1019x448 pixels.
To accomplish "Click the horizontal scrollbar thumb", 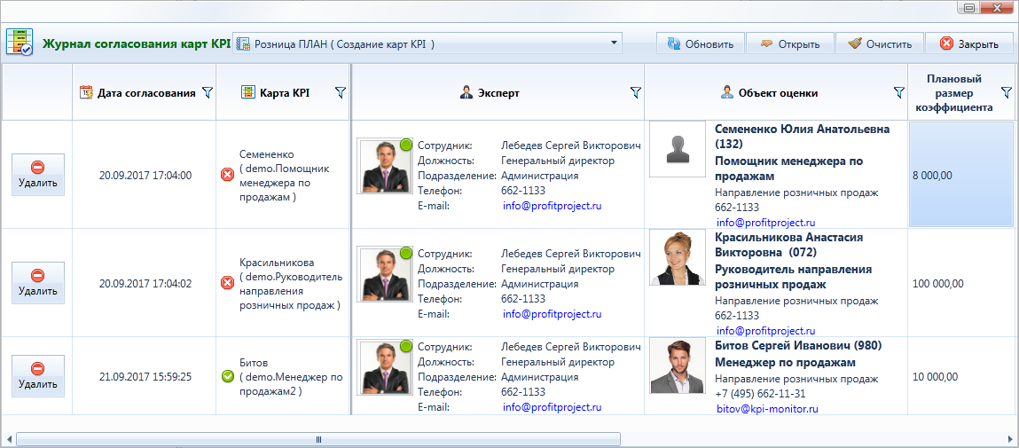I will 318,439.
